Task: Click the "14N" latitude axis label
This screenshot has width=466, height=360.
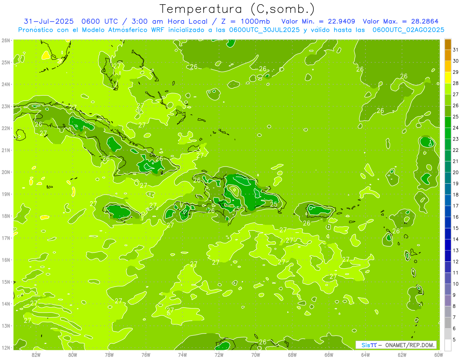Action: click(6, 304)
